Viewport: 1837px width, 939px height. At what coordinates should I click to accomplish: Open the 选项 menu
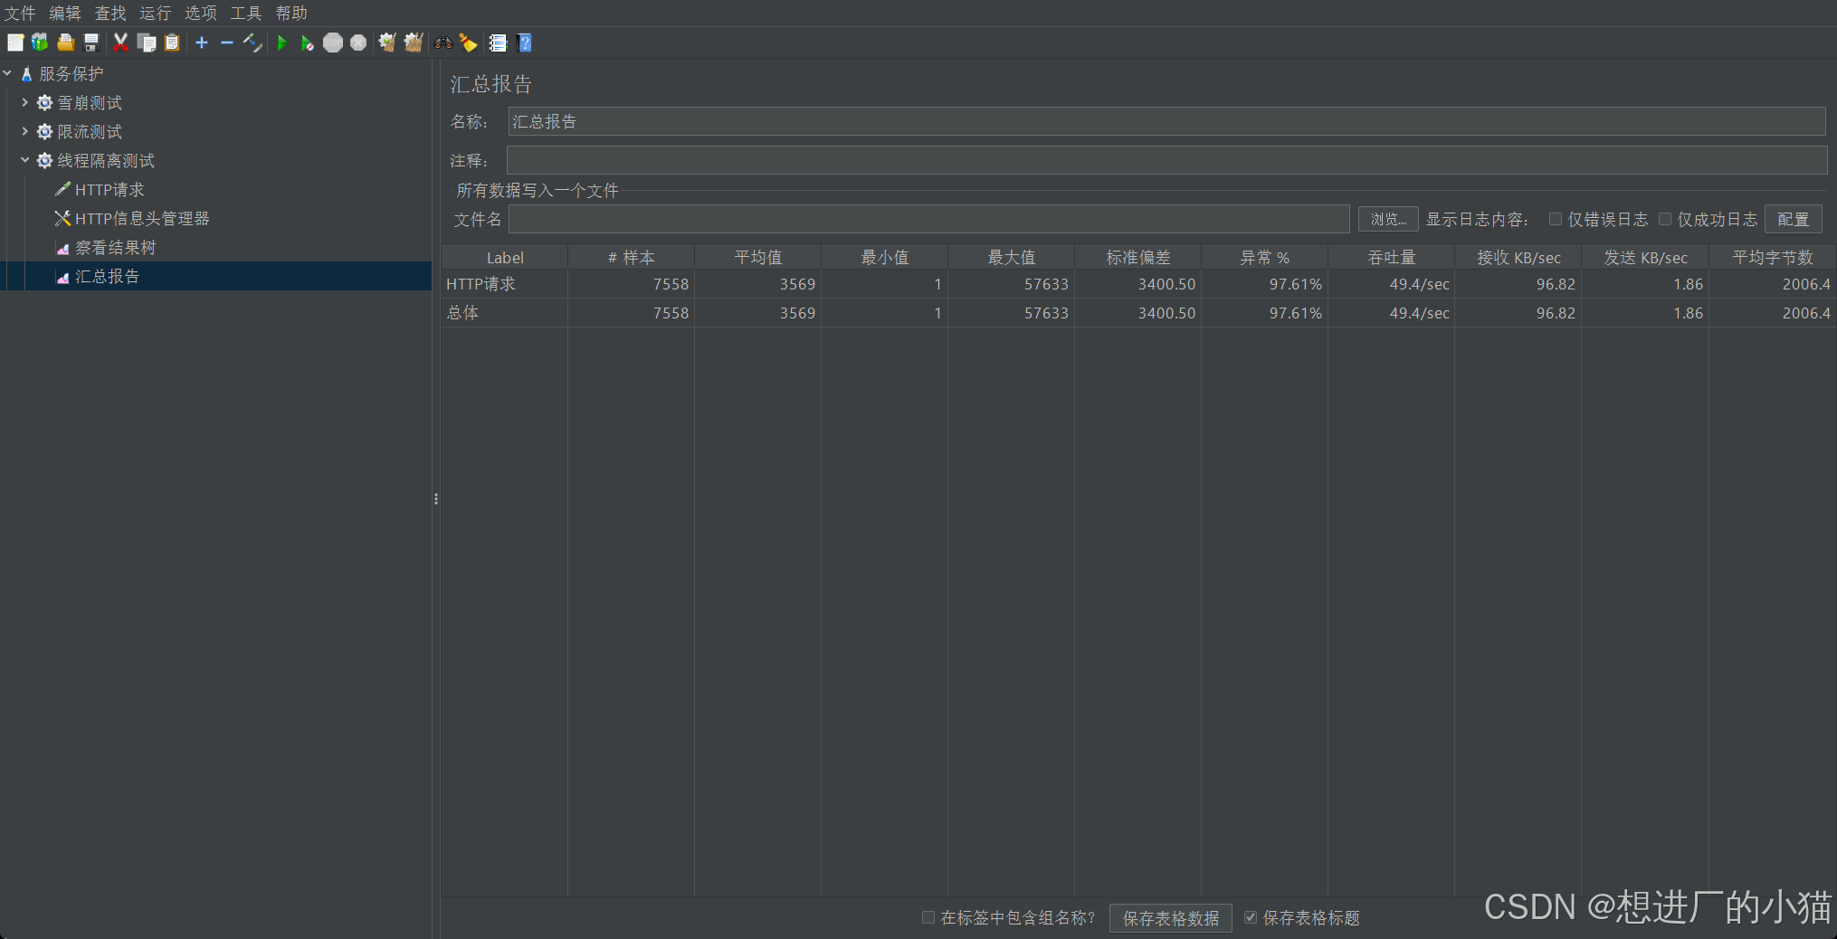201,13
